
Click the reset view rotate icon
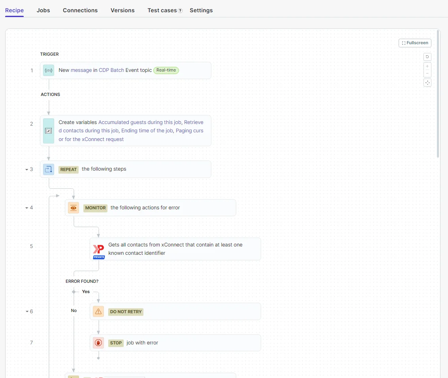coord(427,57)
